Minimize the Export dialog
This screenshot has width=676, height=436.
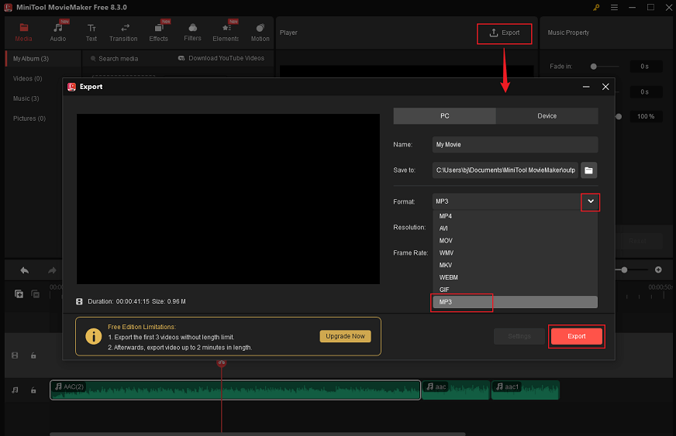point(586,87)
